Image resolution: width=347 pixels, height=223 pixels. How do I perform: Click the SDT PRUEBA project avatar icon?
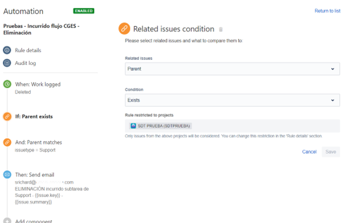point(133,126)
